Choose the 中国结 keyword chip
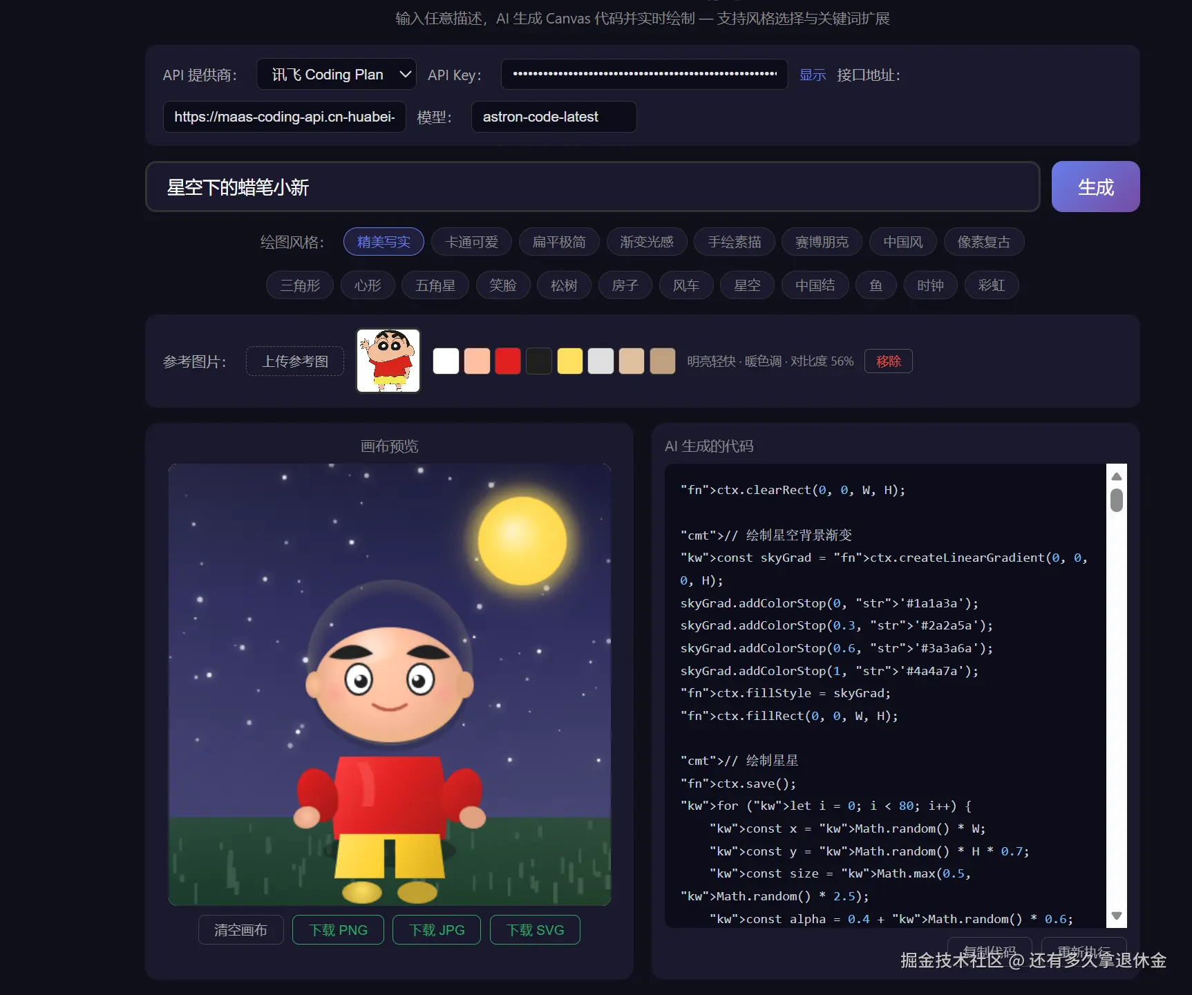This screenshot has height=995, width=1192. [815, 285]
